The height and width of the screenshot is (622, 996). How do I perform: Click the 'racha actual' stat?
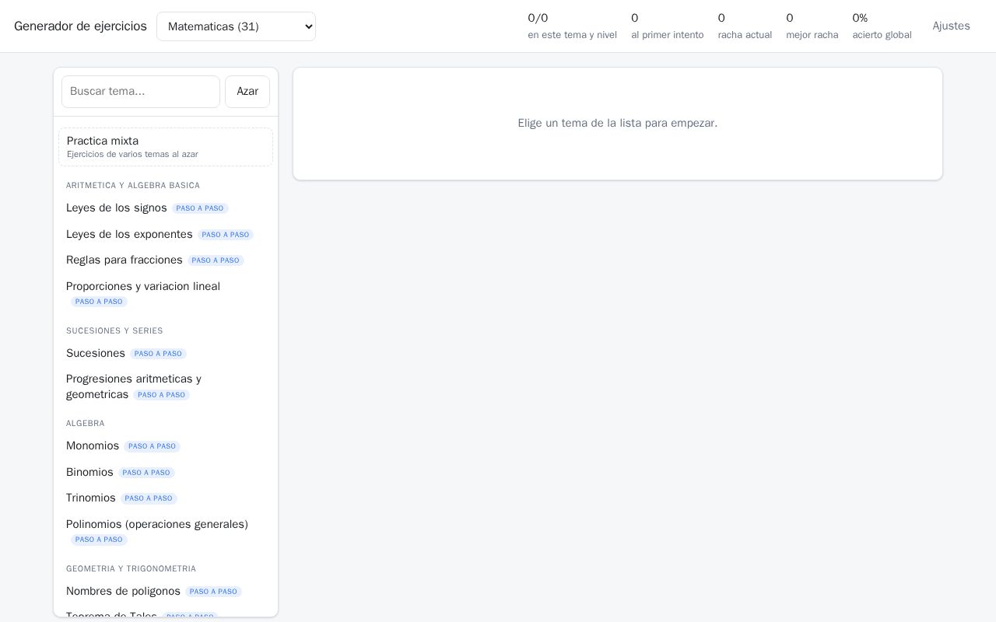(x=745, y=26)
